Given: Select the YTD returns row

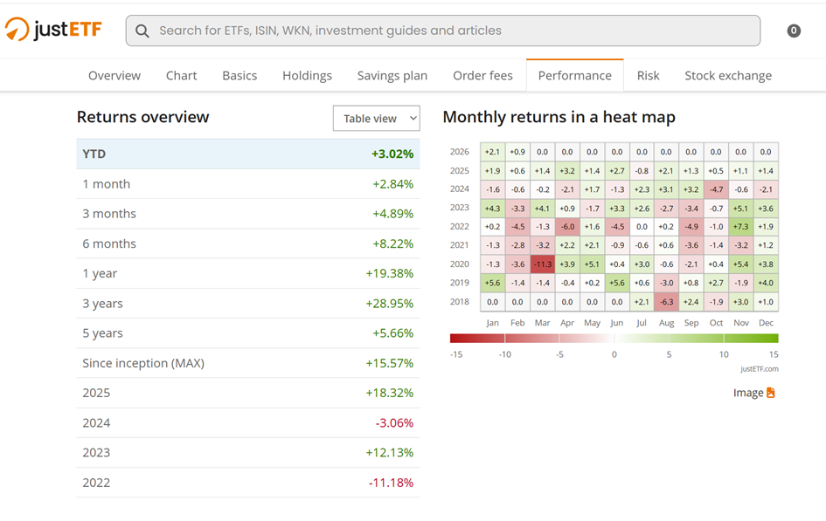Looking at the screenshot, I should click(x=247, y=154).
